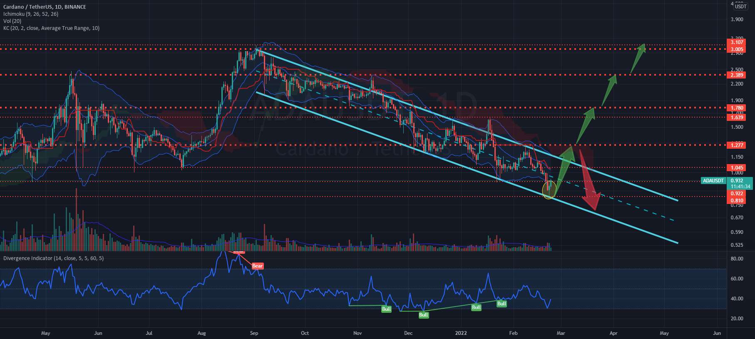Click the 20.00 value on indicator axis
The width and height of the screenshot is (755, 339).
coord(737,319)
